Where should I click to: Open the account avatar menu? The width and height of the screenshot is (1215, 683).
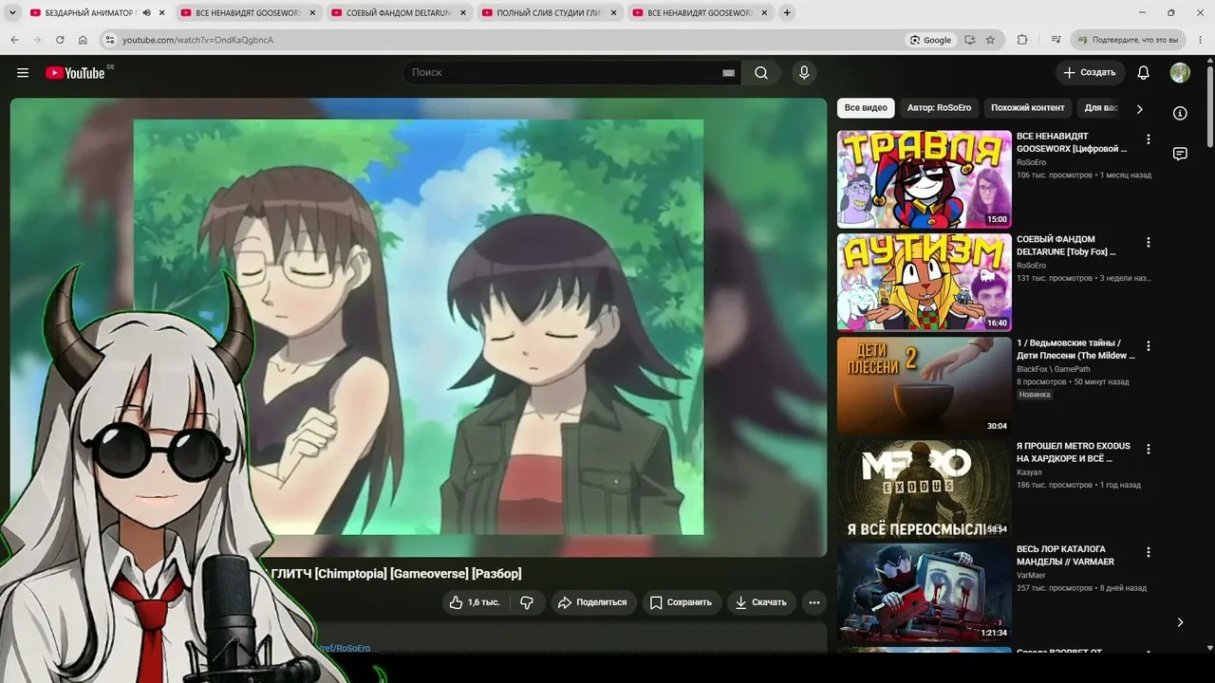pyautogui.click(x=1180, y=73)
